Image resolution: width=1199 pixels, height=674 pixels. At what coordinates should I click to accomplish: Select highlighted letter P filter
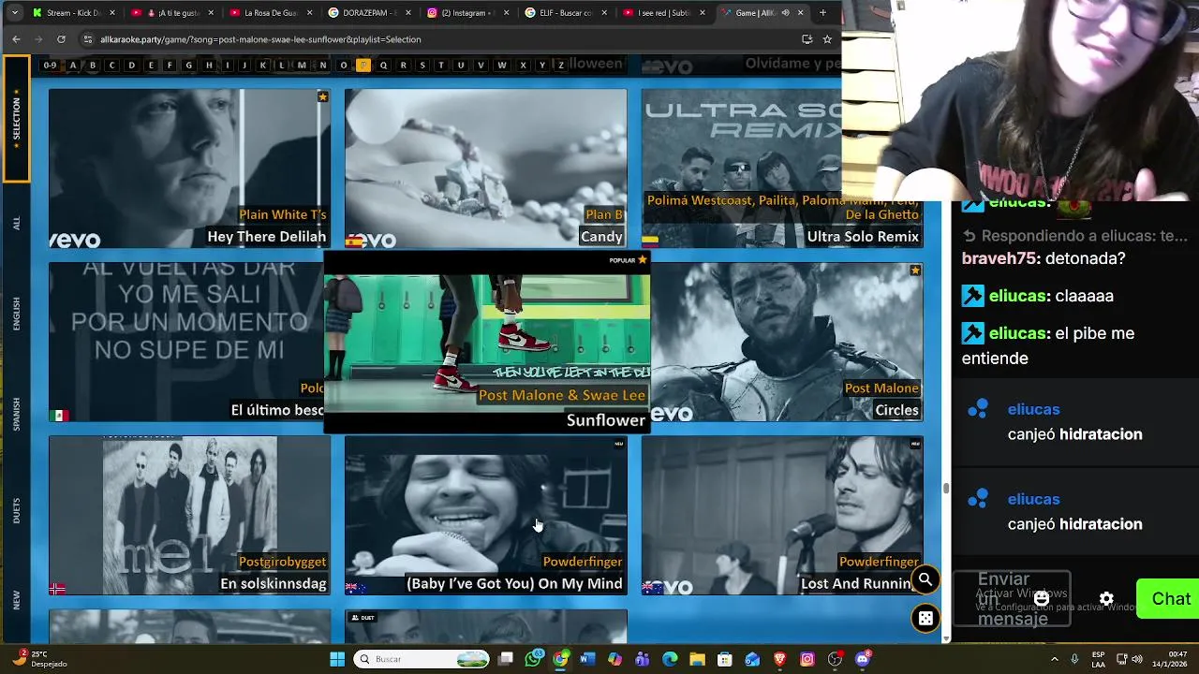coord(363,65)
